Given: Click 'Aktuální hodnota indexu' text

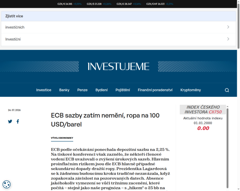Looking at the screenshot, I should pyautogui.click(x=203, y=118).
